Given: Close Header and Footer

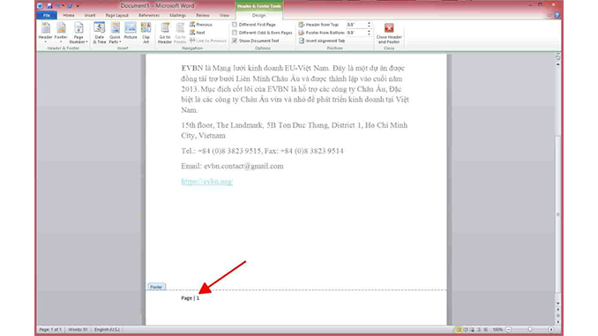Looking at the screenshot, I should 389,33.
